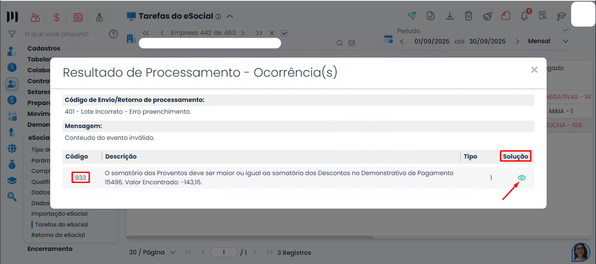The image size is (596, 264).
Task: Go to previous company arrow
Action: (162, 33)
